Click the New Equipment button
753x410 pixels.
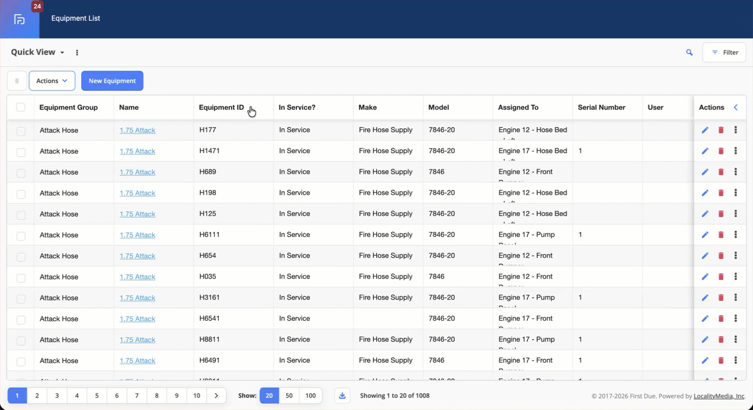click(112, 81)
